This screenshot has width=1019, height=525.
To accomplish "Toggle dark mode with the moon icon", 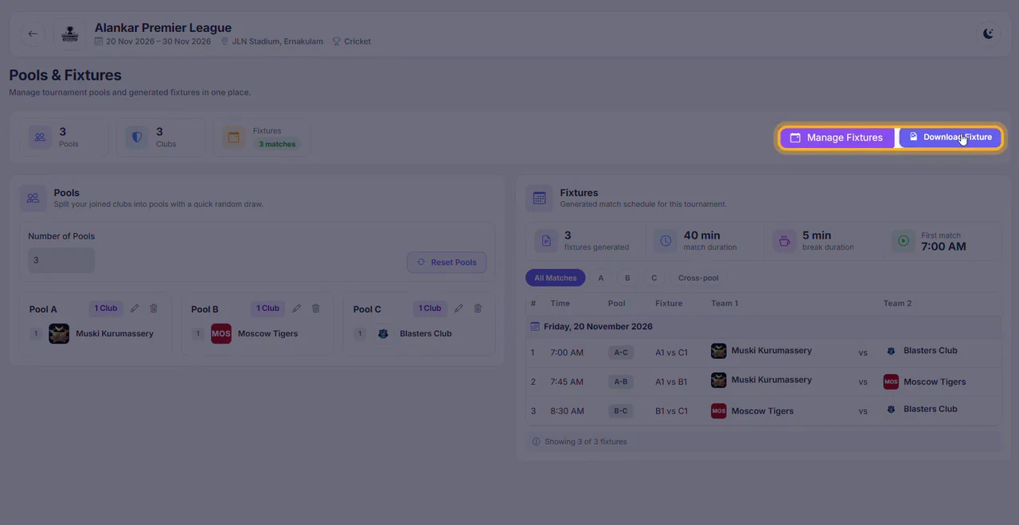I will pyautogui.click(x=988, y=33).
